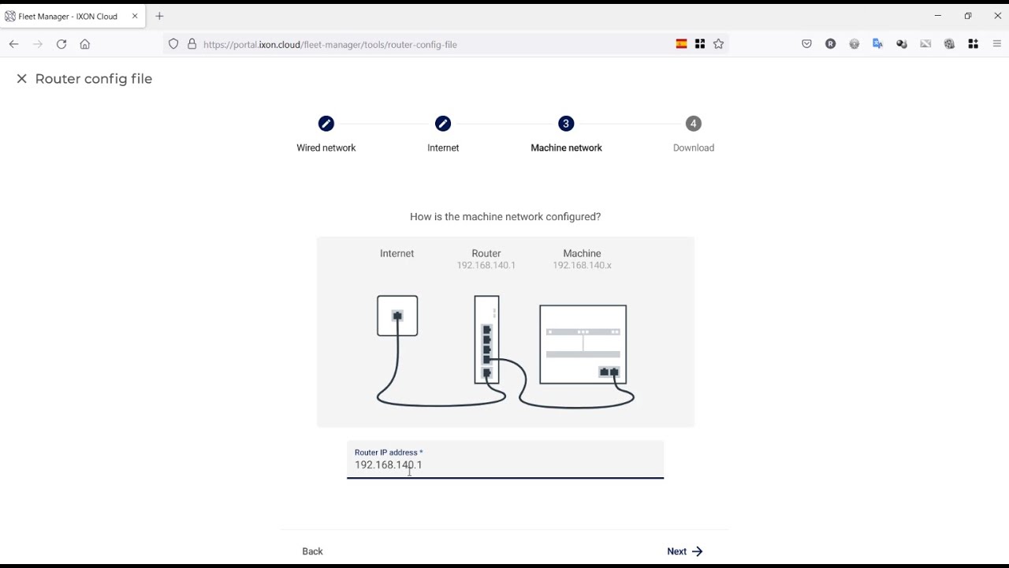The height and width of the screenshot is (568, 1009).
Task: Open the gear-shaped extension icon
Action: [x=854, y=44]
